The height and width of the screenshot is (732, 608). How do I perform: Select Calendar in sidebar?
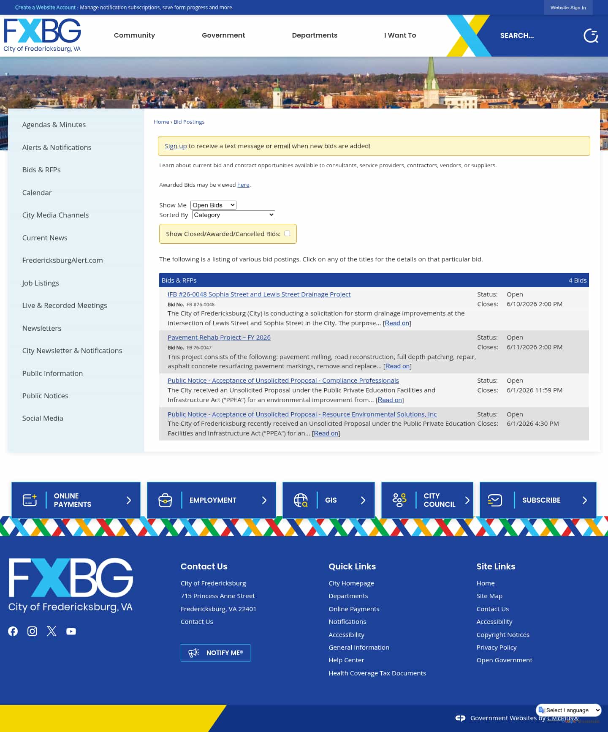point(37,193)
